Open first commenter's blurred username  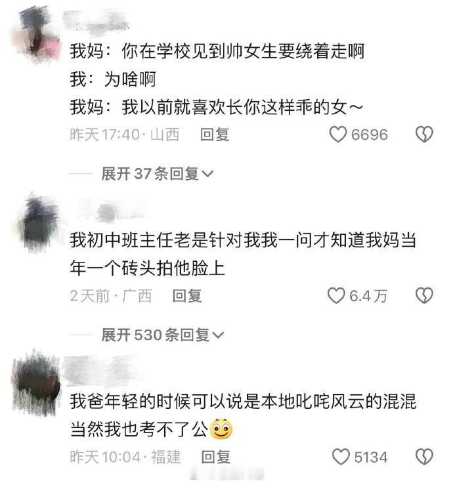[x=96, y=21]
